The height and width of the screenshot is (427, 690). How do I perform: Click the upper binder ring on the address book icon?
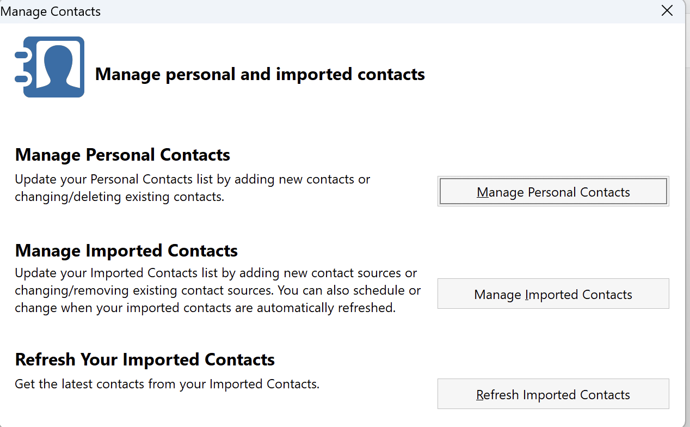click(x=22, y=54)
